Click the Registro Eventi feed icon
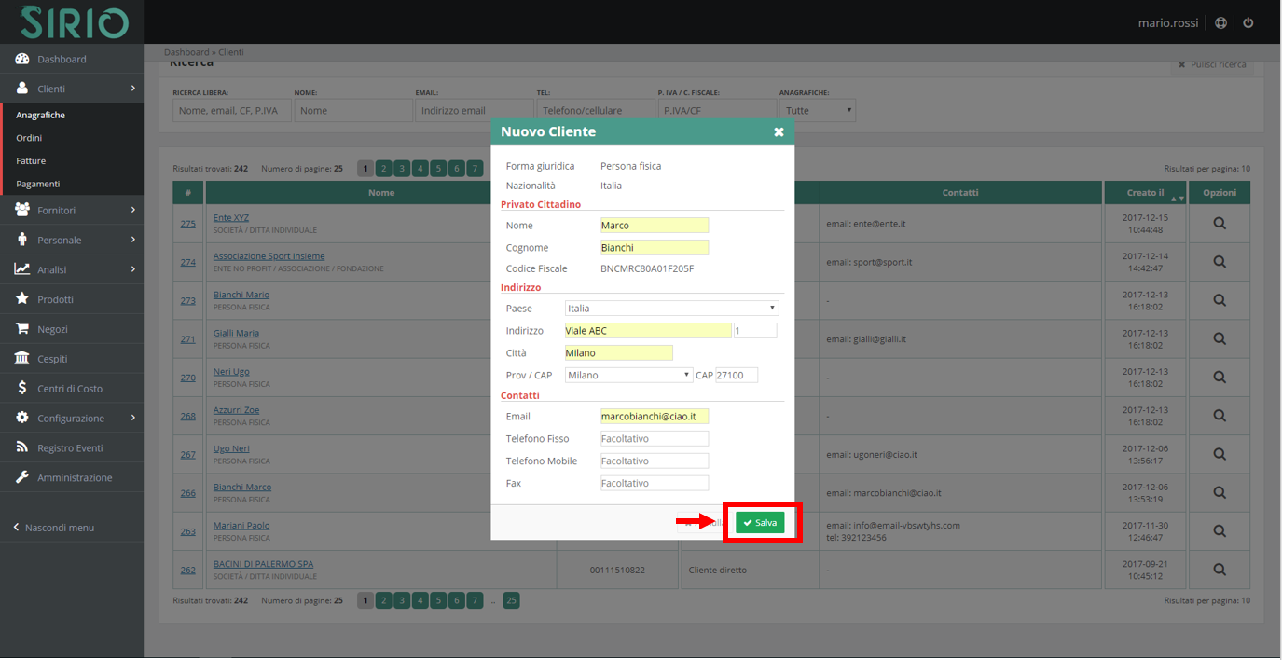1282x660 pixels. tap(22, 447)
